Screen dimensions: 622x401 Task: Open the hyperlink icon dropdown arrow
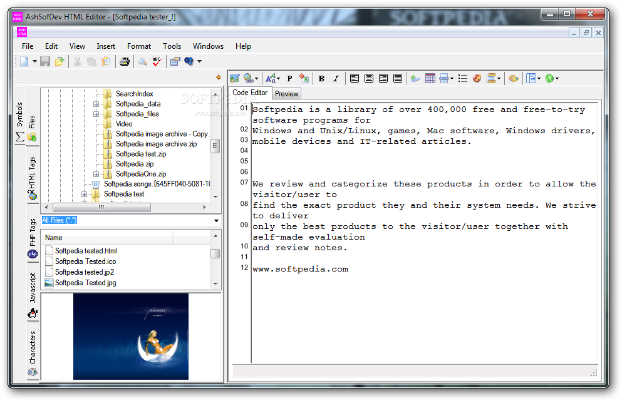257,78
